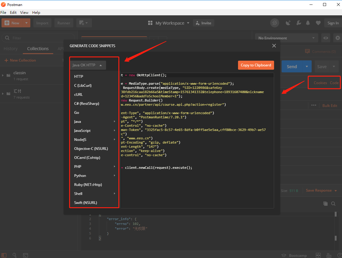Open the Cookies link
This screenshot has height=258, width=342.
(x=320, y=83)
